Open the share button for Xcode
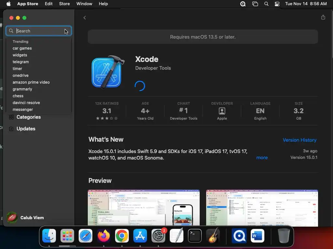The height and width of the screenshot is (249, 333). click(x=323, y=17)
